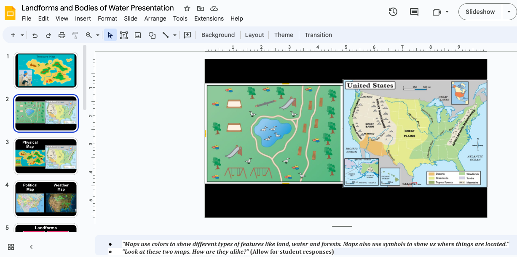
Task: Pick the Shape tool
Action: pyautogui.click(x=152, y=35)
